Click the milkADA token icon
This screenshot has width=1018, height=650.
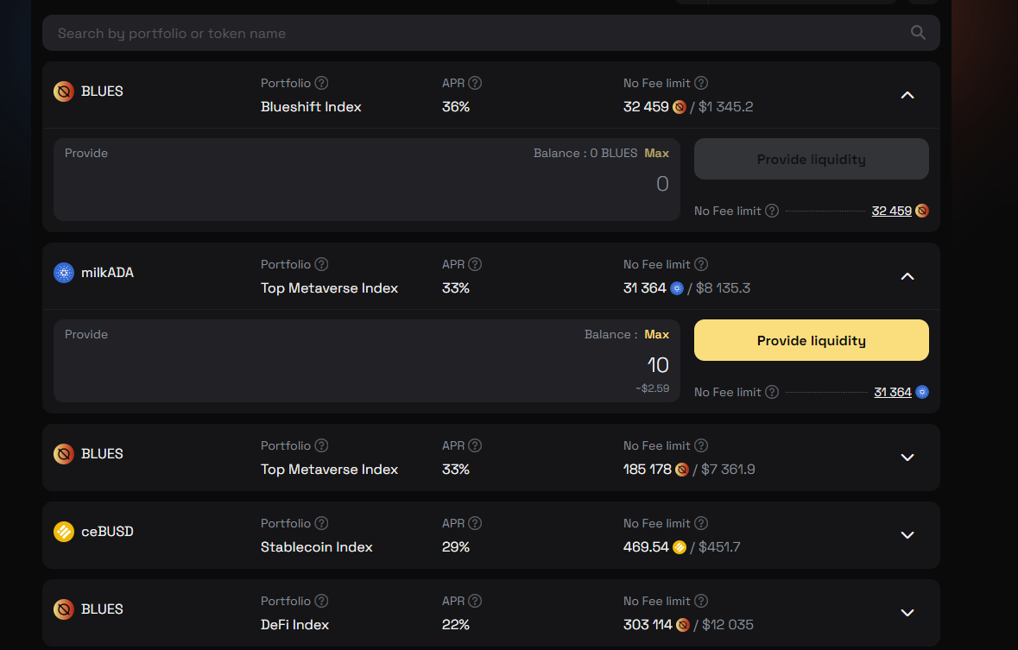pos(64,273)
